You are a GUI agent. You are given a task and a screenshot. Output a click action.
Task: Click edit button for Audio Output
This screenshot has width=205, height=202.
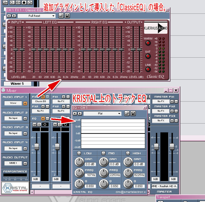(x=25, y=163)
